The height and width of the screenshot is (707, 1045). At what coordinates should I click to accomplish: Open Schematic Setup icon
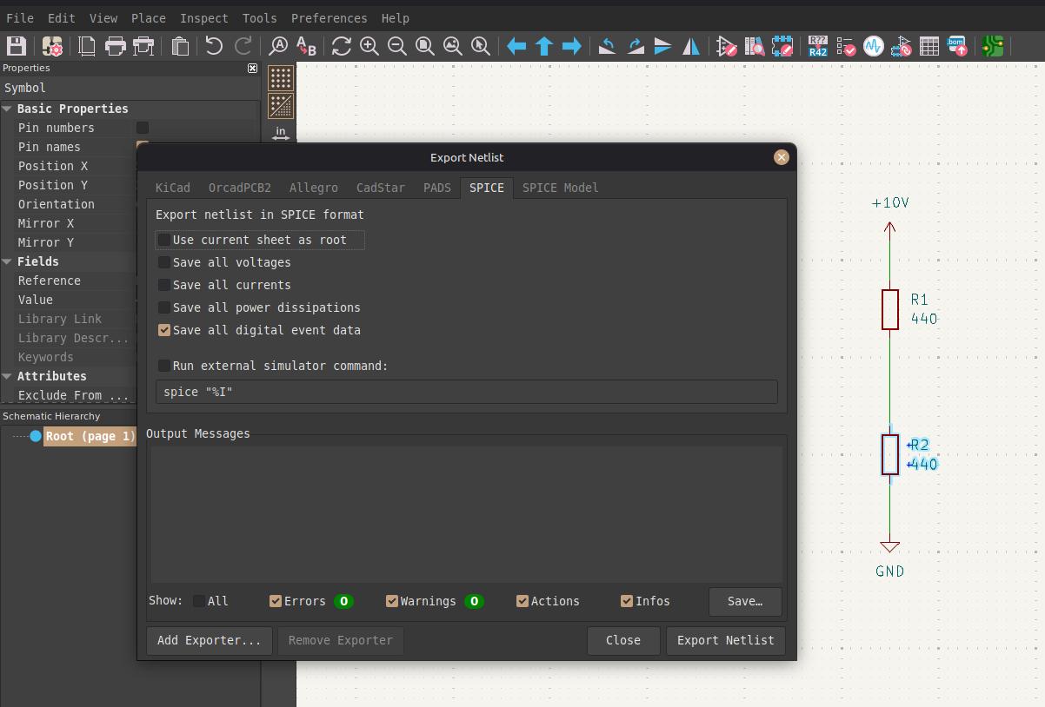tap(52, 46)
